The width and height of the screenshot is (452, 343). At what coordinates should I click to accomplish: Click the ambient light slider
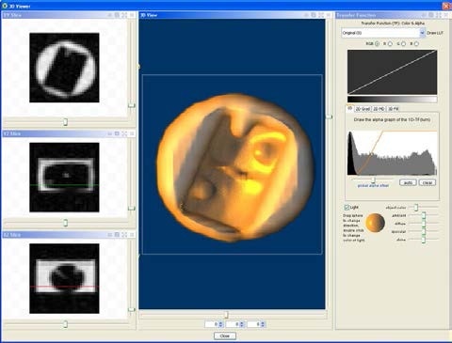point(423,215)
